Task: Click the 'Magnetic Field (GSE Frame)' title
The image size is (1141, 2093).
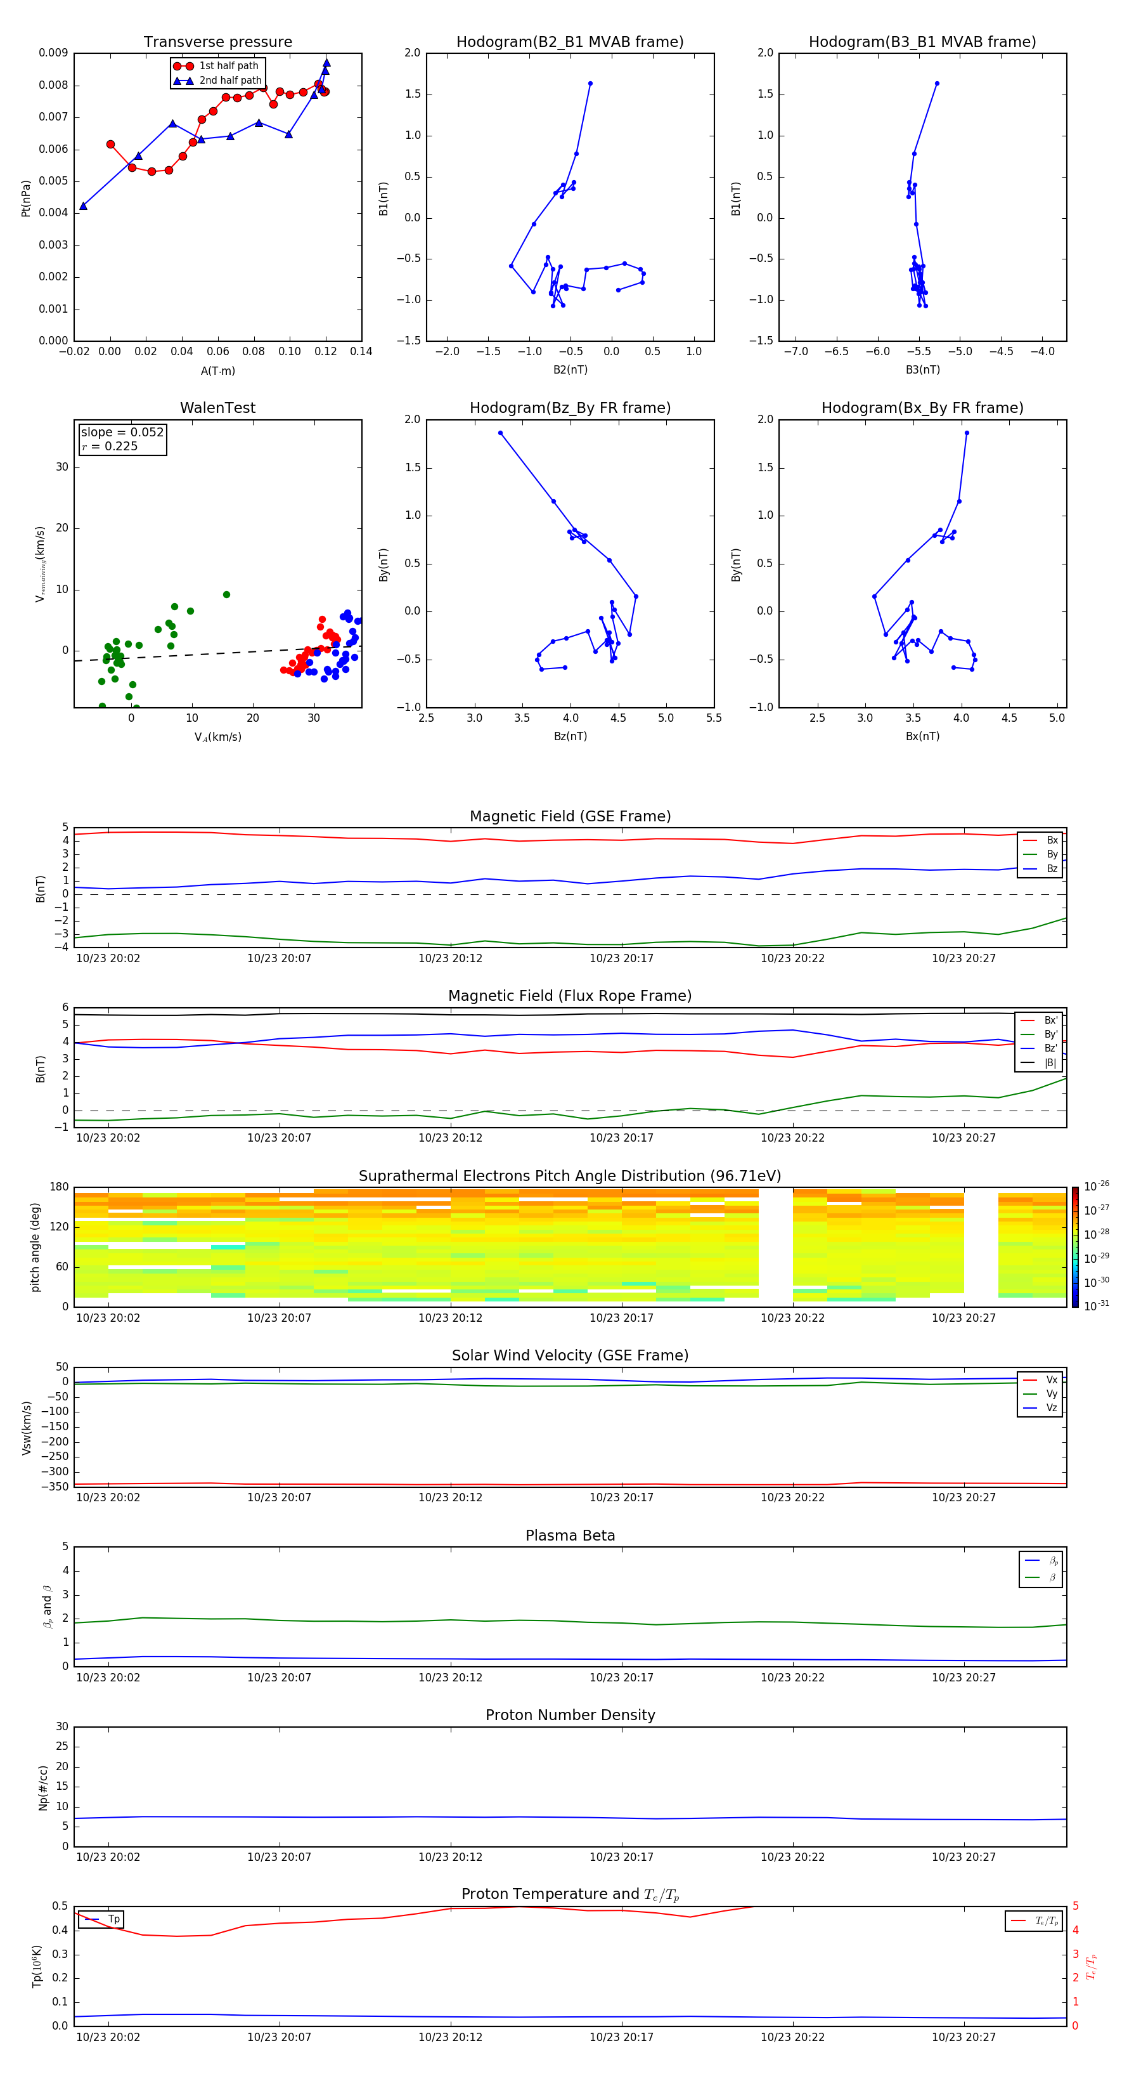Action: (570, 816)
